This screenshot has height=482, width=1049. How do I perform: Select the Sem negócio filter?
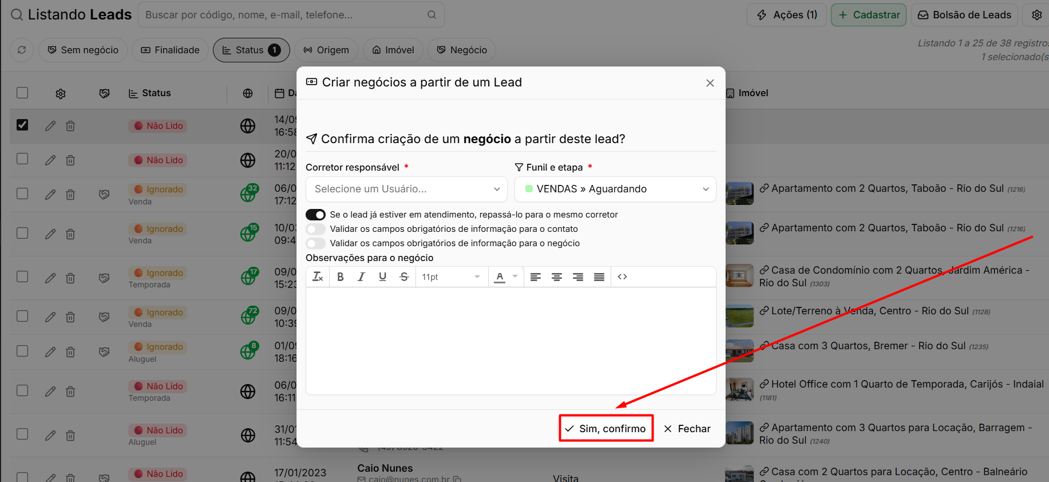coord(83,50)
